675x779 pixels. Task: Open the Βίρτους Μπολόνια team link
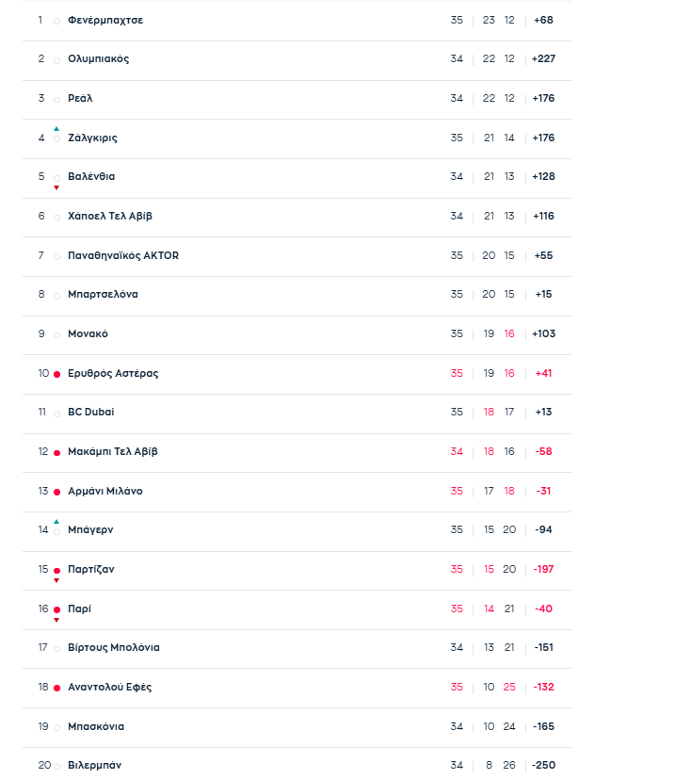113,647
